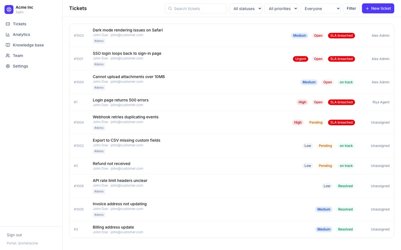Open Knowledge base section
Screen dimensions: 401x250
tap(28, 45)
